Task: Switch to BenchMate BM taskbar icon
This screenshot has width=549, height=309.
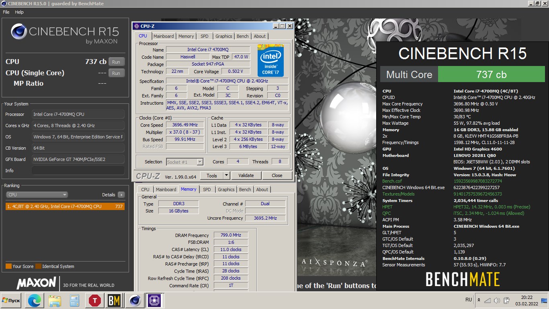Action: click(115, 301)
